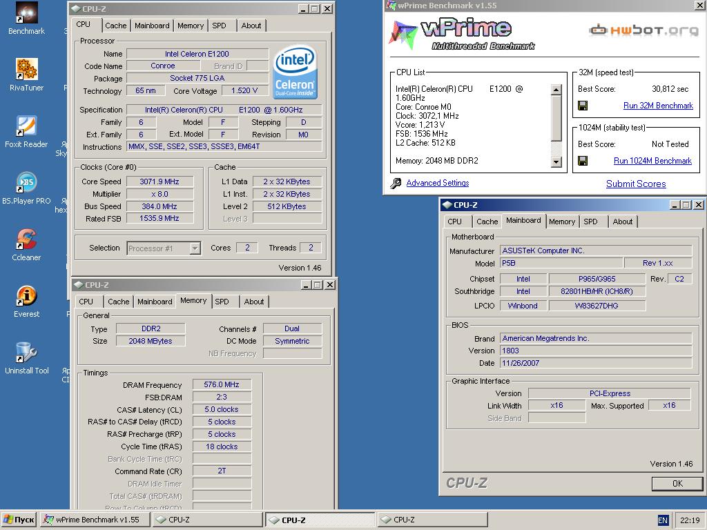Click CPU List scrollbar thumb in wPrime
The image size is (707, 530).
coord(556,119)
